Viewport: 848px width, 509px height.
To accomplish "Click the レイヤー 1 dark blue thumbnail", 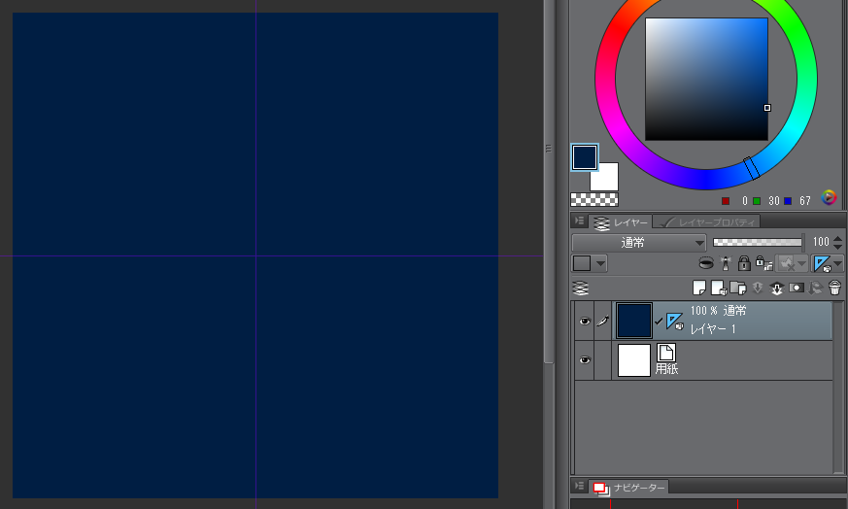I will click(x=634, y=321).
